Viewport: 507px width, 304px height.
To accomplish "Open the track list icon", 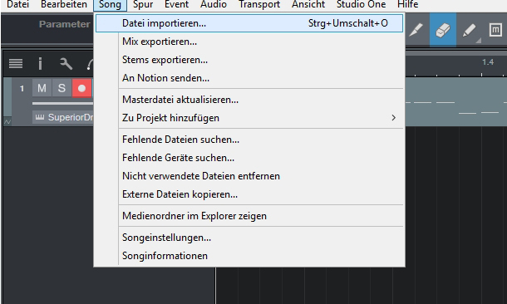I will click(x=16, y=64).
